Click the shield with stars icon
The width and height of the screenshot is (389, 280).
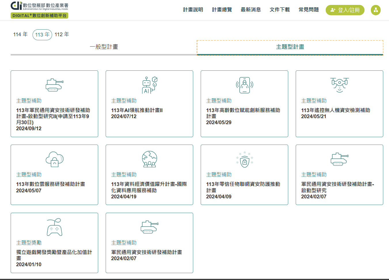coord(244,159)
